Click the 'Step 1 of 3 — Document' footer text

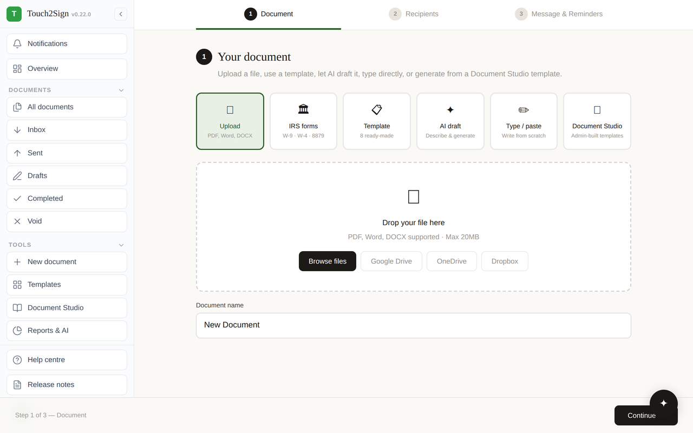point(51,415)
